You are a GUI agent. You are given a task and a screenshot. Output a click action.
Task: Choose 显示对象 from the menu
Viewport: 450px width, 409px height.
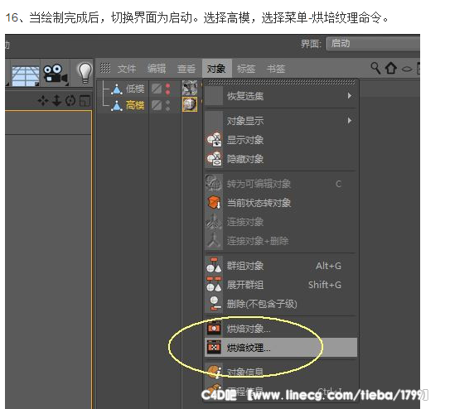tap(281, 140)
